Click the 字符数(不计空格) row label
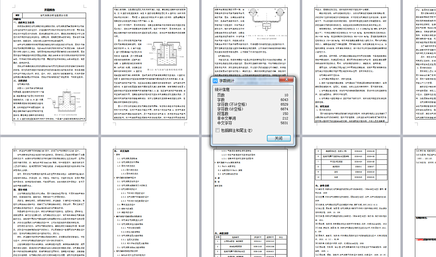The height and width of the screenshot is (257, 436). pyautogui.click(x=231, y=104)
